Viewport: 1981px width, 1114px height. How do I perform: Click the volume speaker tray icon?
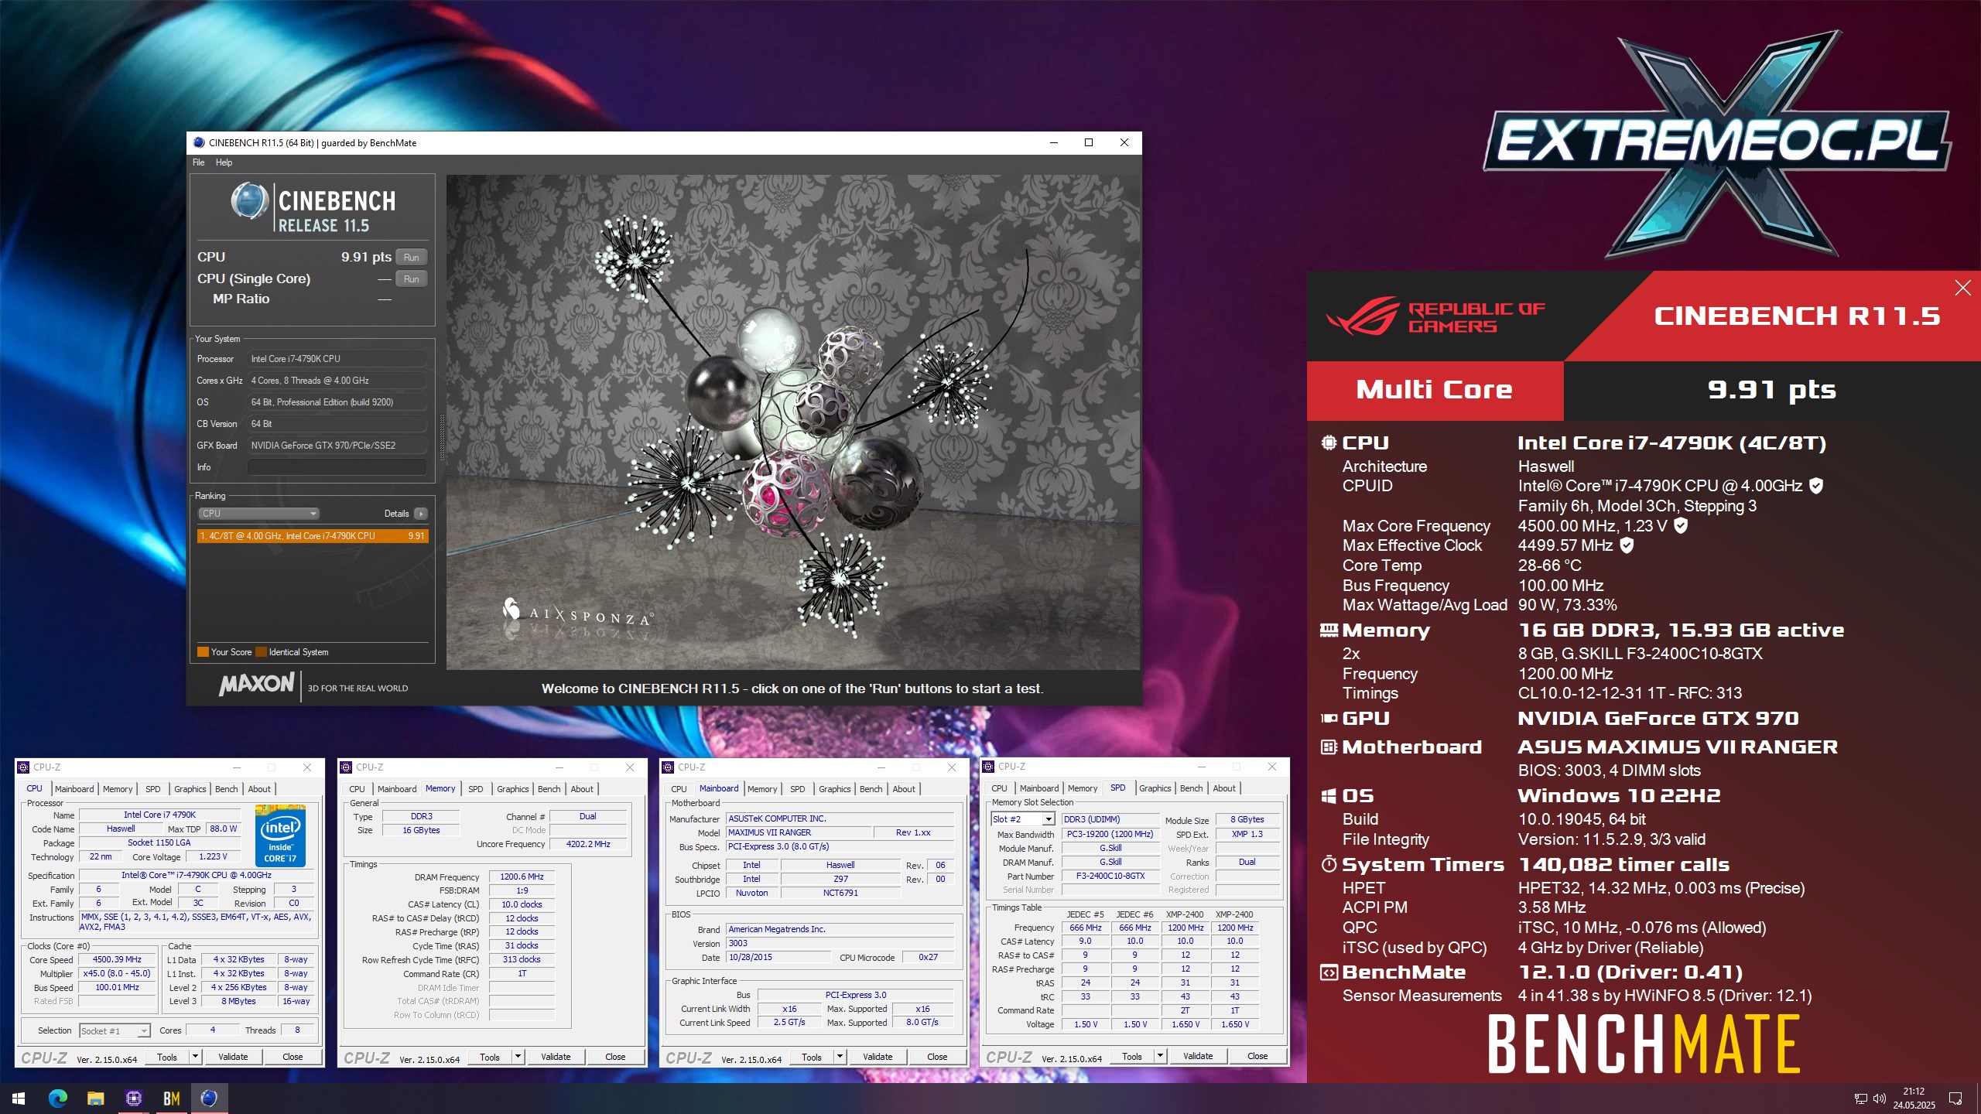[1880, 1099]
